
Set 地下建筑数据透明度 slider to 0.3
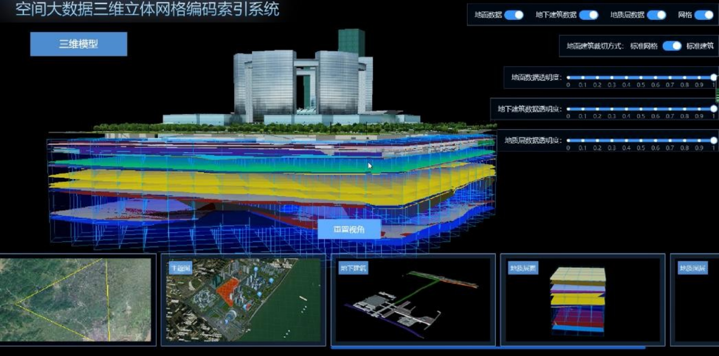[x=612, y=109]
